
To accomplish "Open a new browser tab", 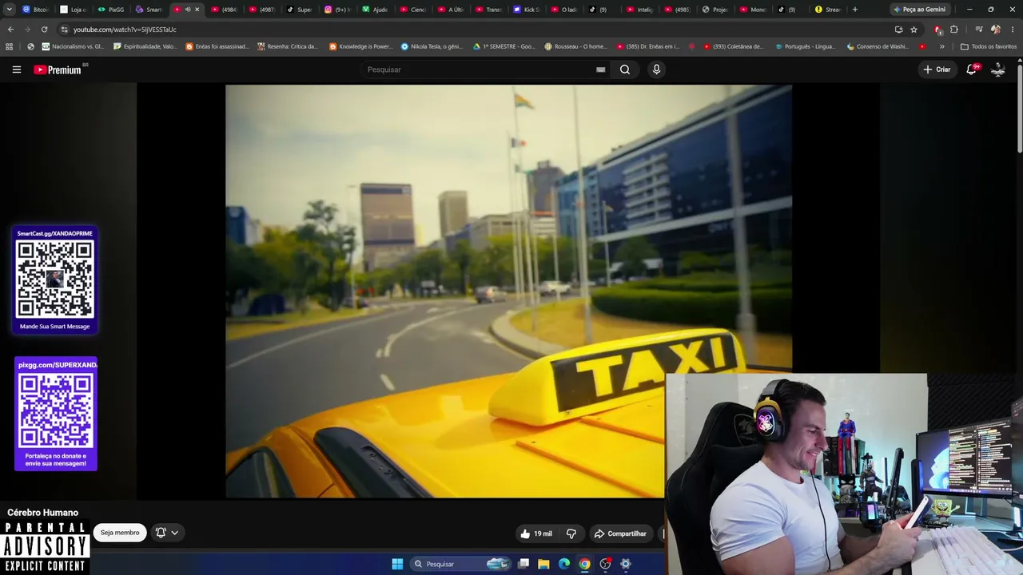I will (x=854, y=10).
